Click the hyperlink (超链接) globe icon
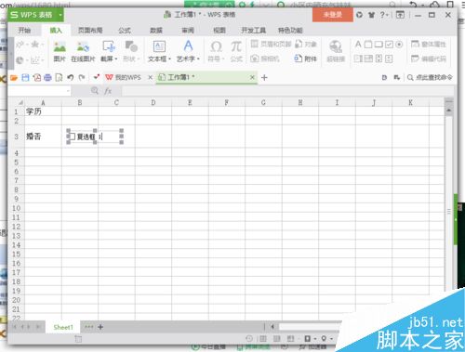The height and width of the screenshot is (352, 465). pos(336,46)
